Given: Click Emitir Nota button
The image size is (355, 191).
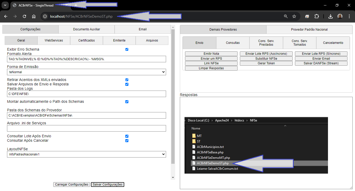Looking at the screenshot, I should [211, 54].
